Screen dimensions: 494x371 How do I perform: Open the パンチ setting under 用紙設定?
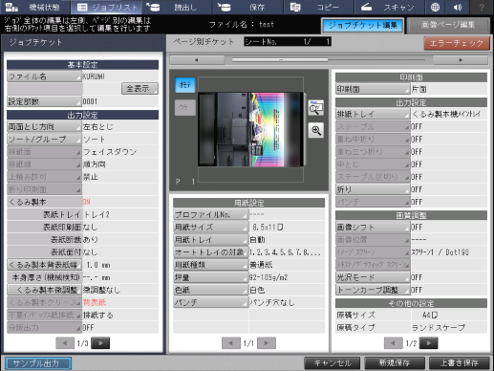pos(210,302)
